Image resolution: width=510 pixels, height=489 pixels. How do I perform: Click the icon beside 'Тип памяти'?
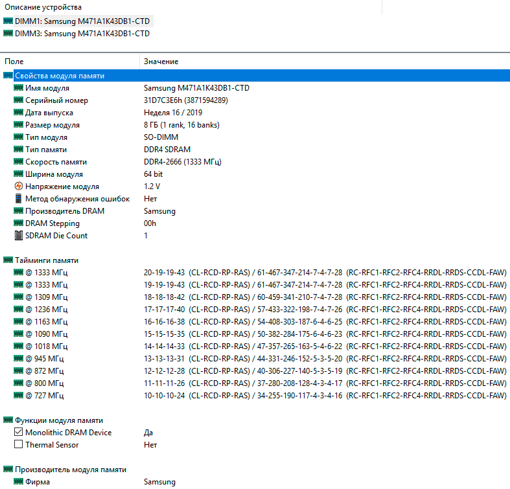(x=19, y=149)
